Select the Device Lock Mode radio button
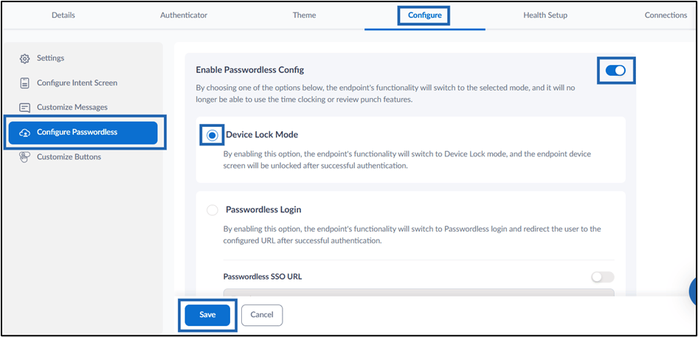698x337 pixels. [212, 135]
